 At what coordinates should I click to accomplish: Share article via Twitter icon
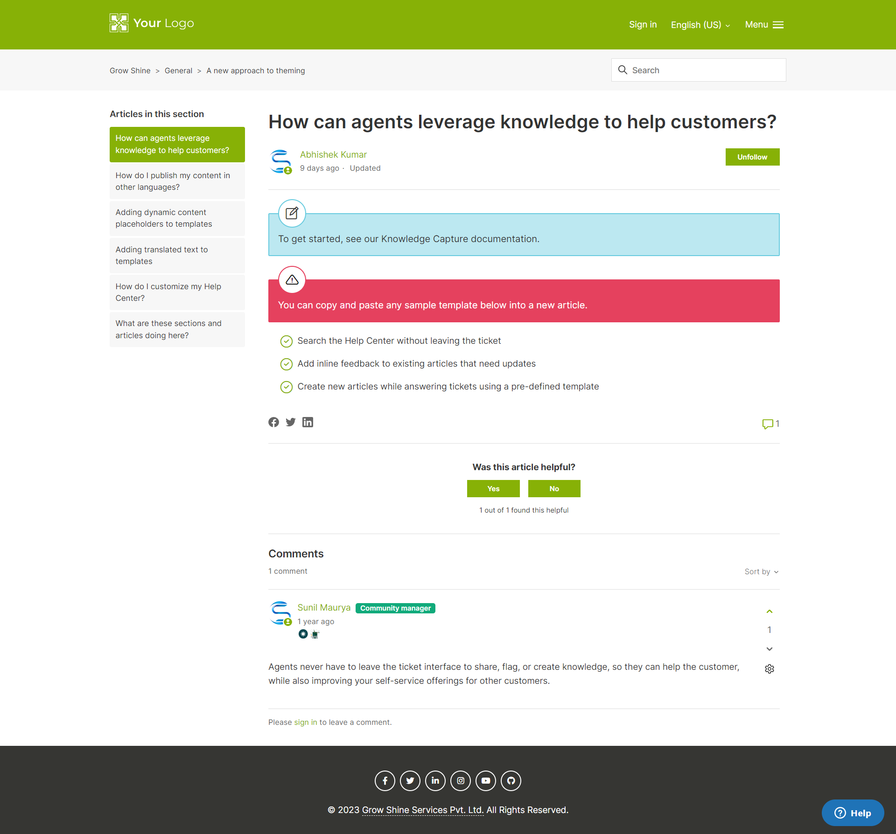tap(291, 422)
